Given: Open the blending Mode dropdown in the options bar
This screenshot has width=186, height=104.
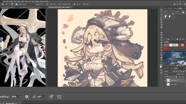Looking at the screenshot, I should click(29, 4).
